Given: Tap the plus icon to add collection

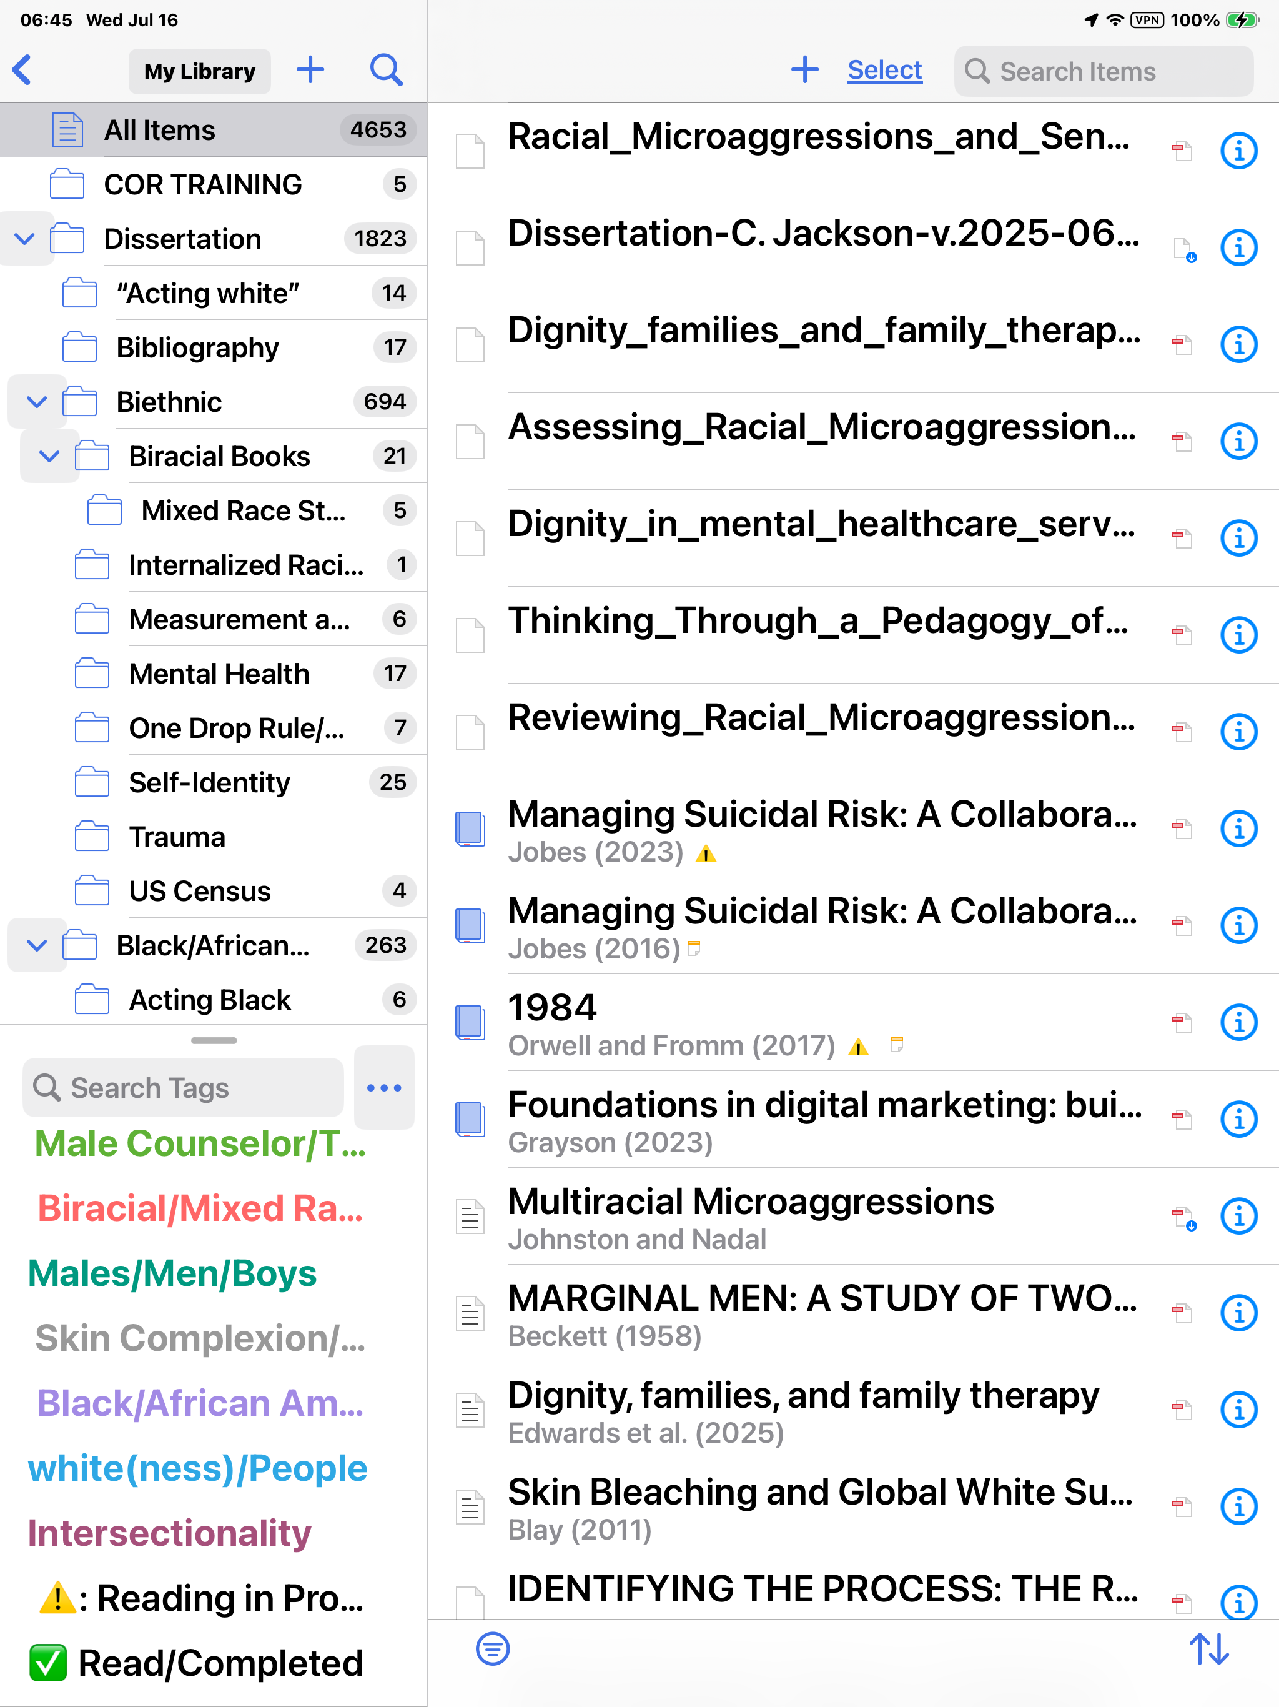Looking at the screenshot, I should click(x=310, y=70).
